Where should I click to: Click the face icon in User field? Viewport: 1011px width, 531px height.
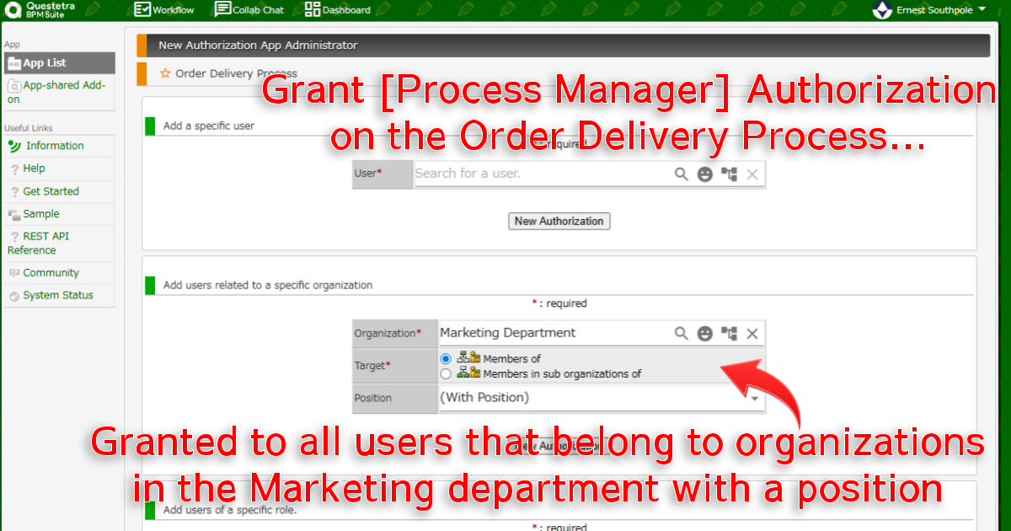click(x=705, y=174)
